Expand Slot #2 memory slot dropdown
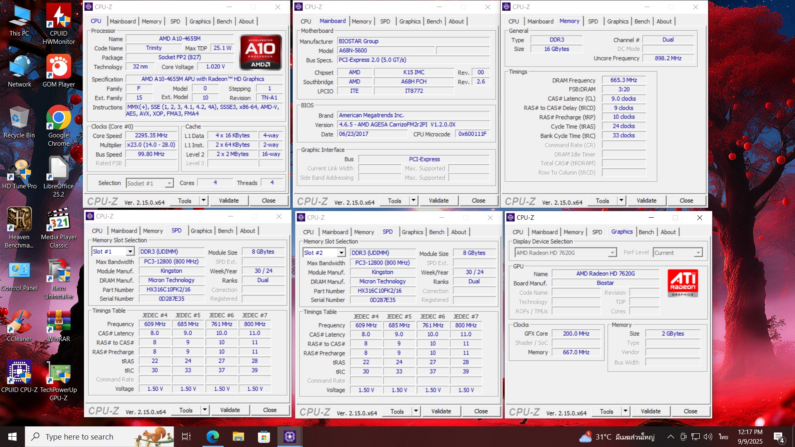This screenshot has width=795, height=447. click(x=341, y=253)
